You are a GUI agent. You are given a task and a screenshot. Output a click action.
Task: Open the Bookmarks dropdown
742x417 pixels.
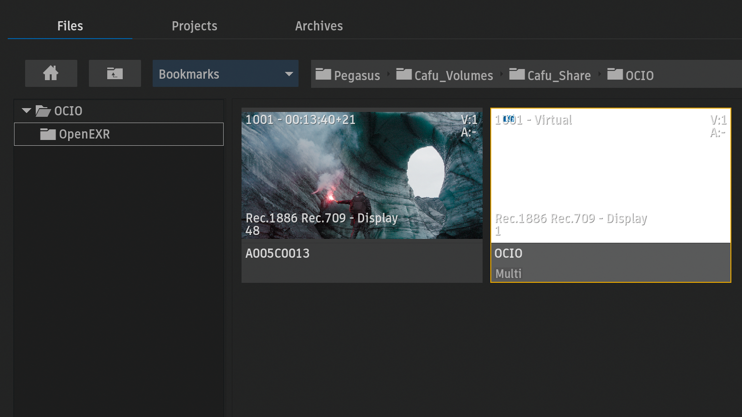click(225, 73)
